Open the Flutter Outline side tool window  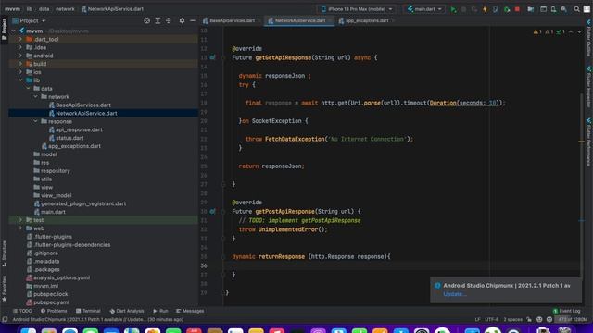[x=588, y=38]
